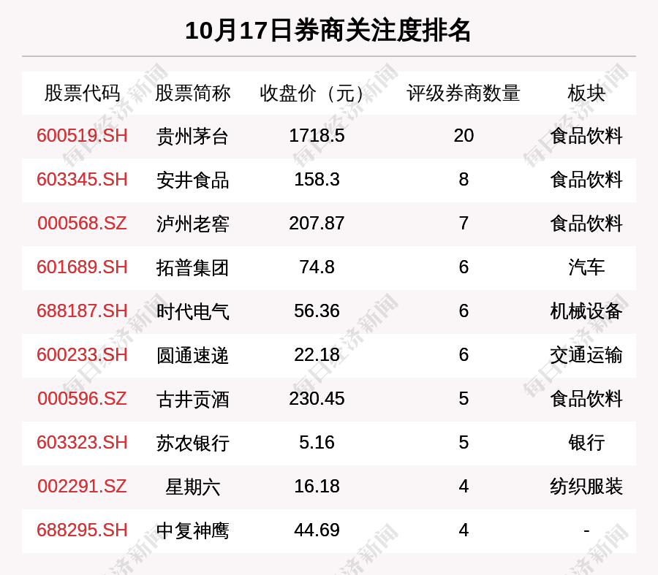Click sector 纺织服装 in 星期六 row
The height and width of the screenshot is (575, 658).
click(586, 487)
